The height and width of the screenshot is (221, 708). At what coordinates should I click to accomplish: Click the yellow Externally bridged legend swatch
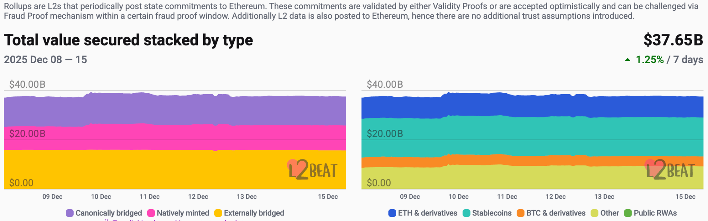(218, 213)
